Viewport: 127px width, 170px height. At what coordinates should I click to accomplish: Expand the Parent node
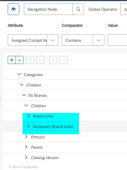(26, 147)
